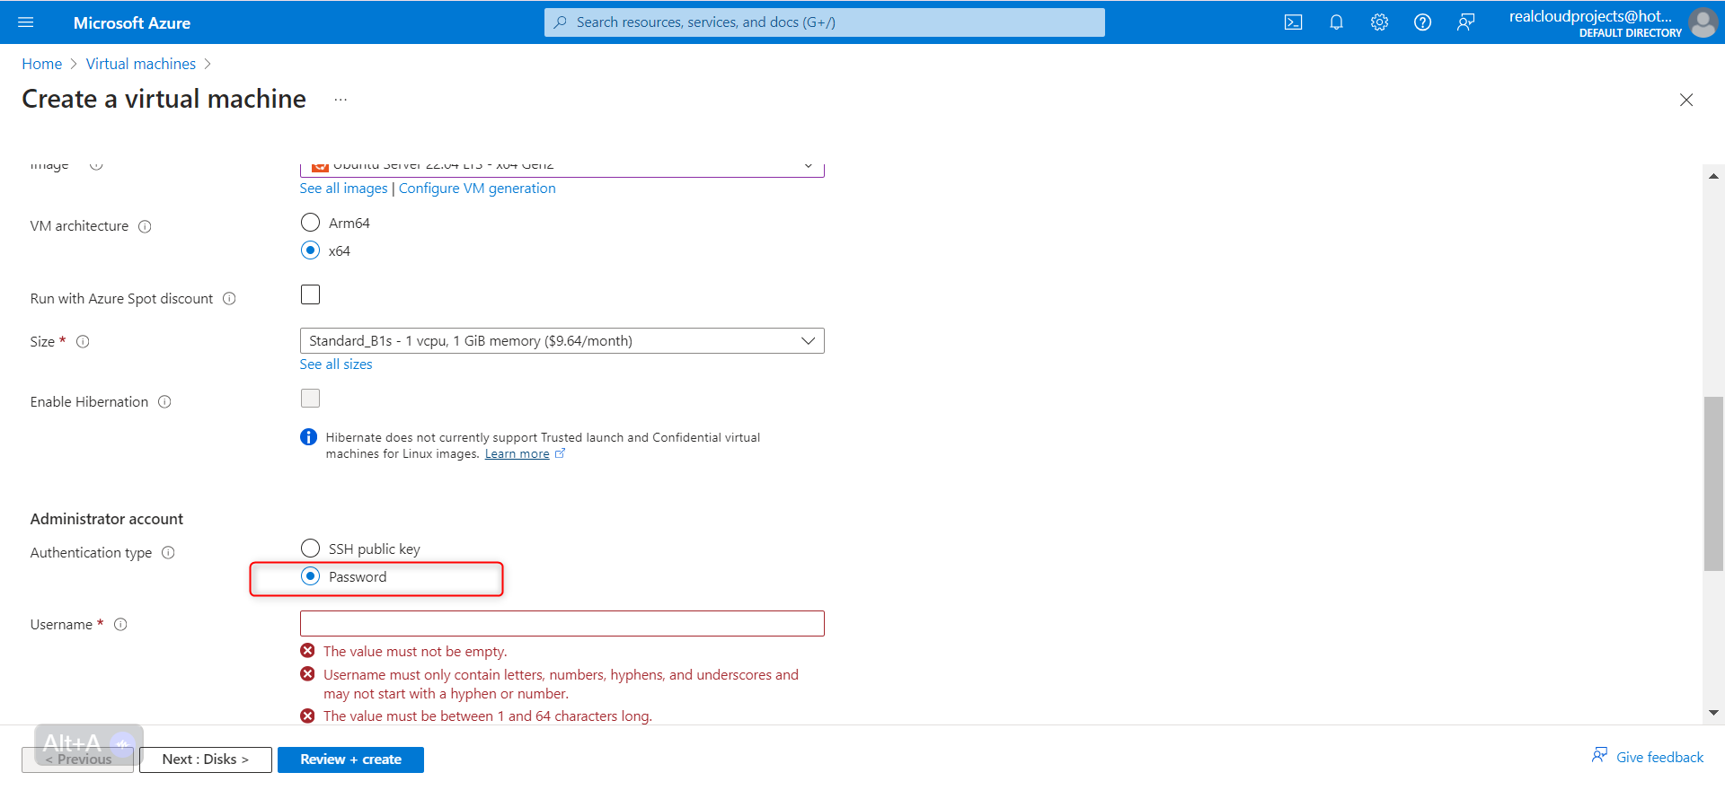Viewport: 1725px width, 799px height.
Task: Expand the Image dropdown
Action: 562,169
